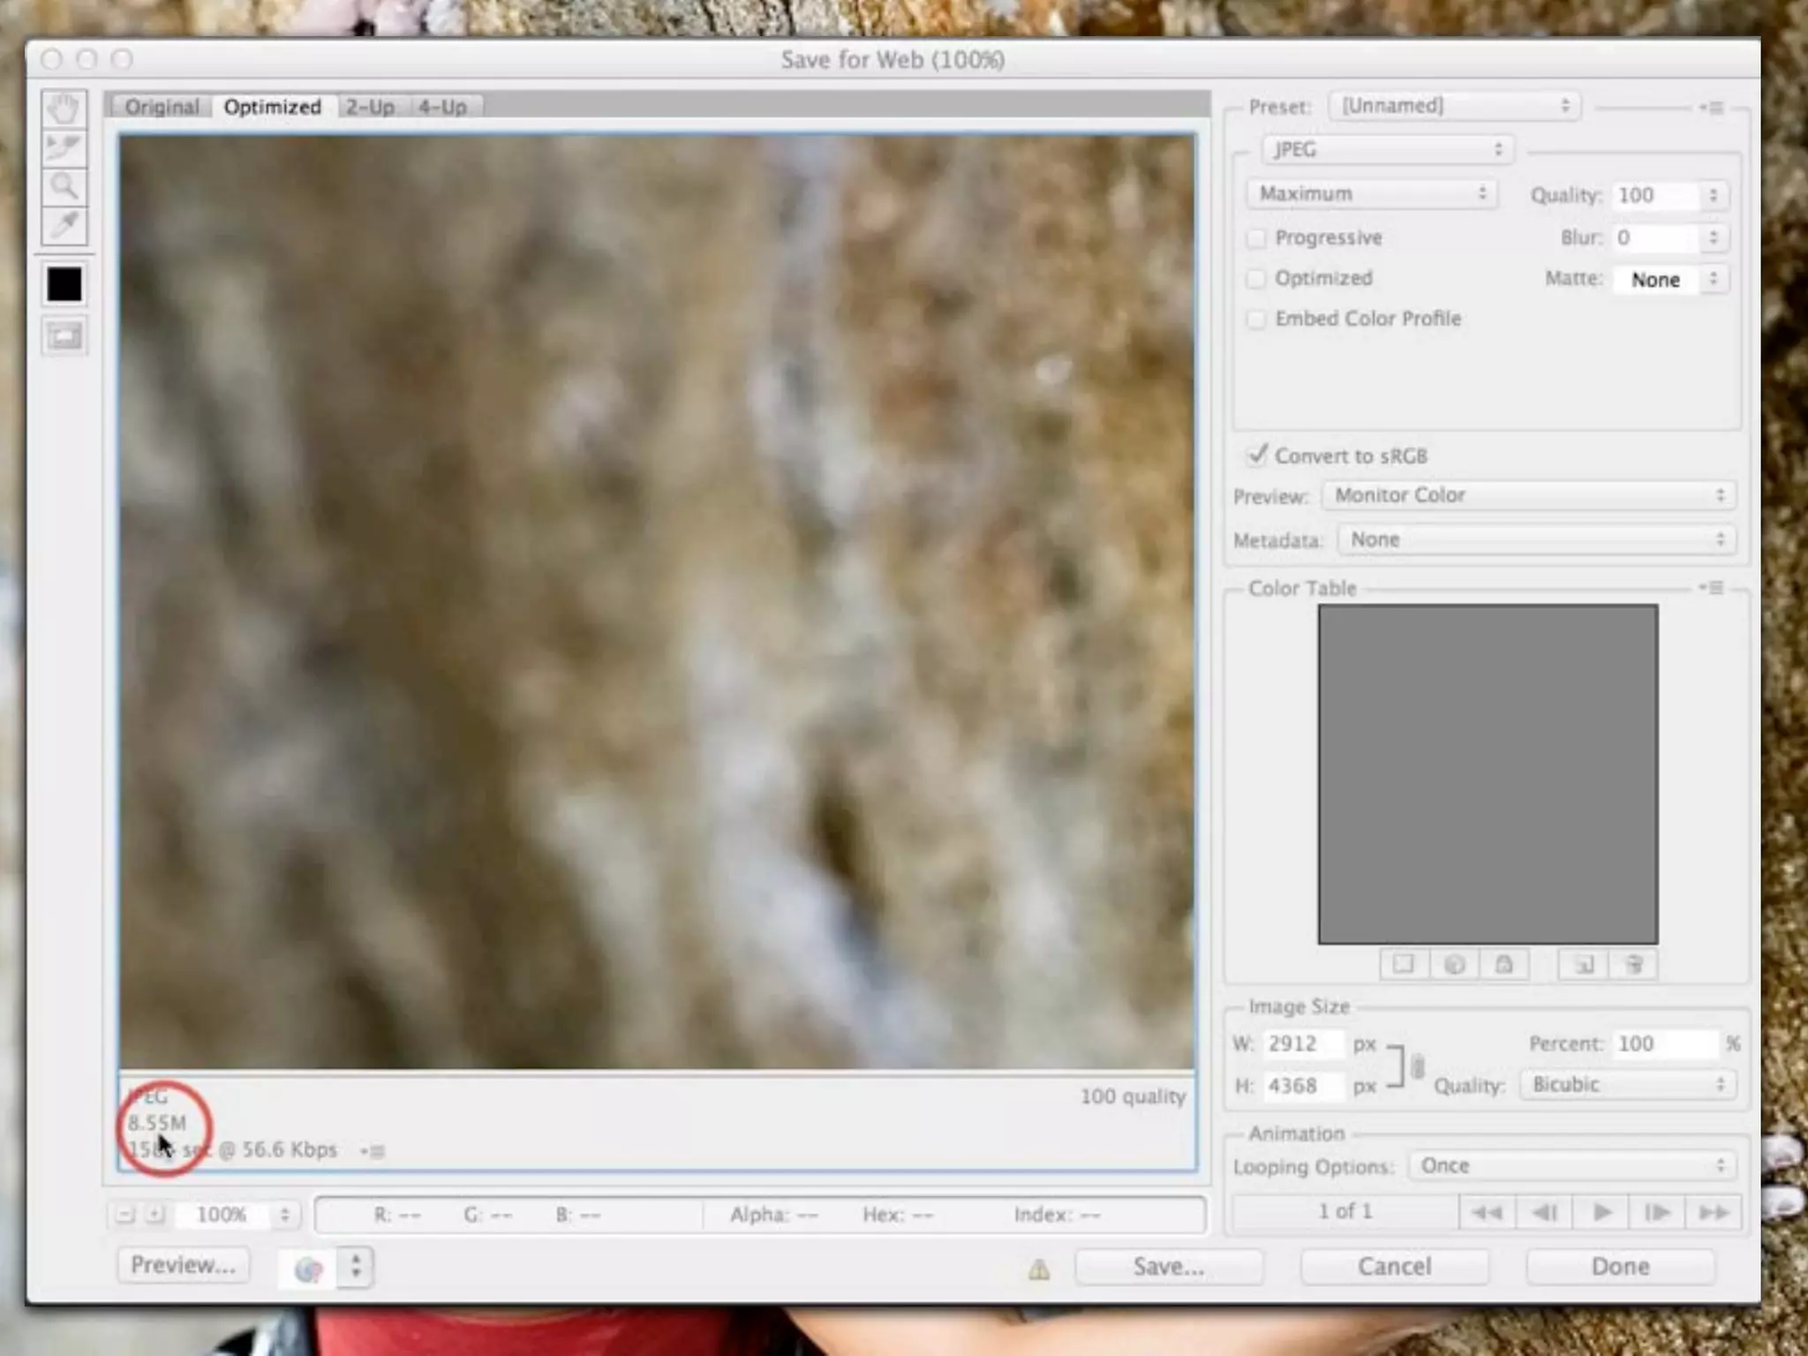Image resolution: width=1808 pixels, height=1356 pixels.
Task: Toggle slices visibility icon
Action: (64, 335)
